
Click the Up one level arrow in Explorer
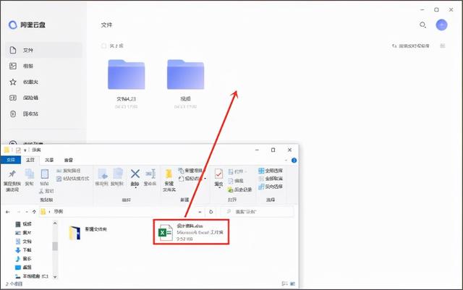[34, 212]
